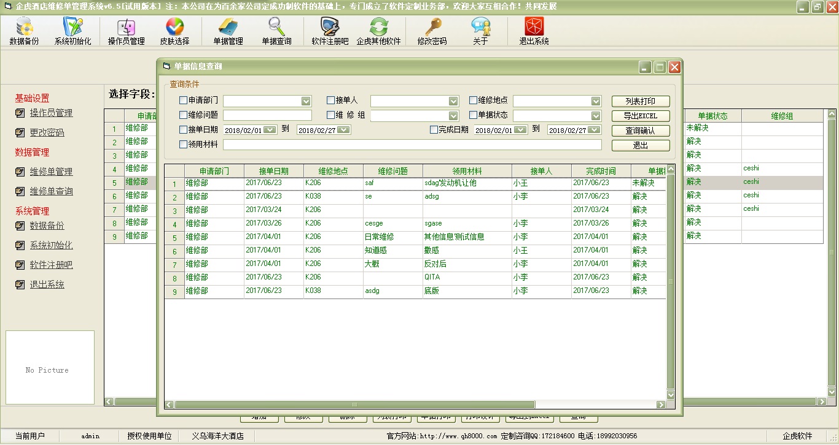Viewport: 839px width, 445px height.
Task: Expand the 申请部门 dropdown list
Action: pyautogui.click(x=306, y=101)
